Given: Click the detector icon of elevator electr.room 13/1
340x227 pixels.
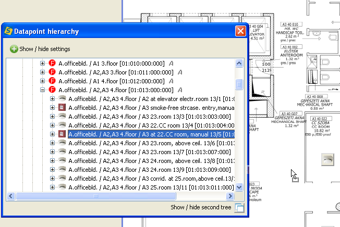Looking at the screenshot, I should tap(62, 99).
